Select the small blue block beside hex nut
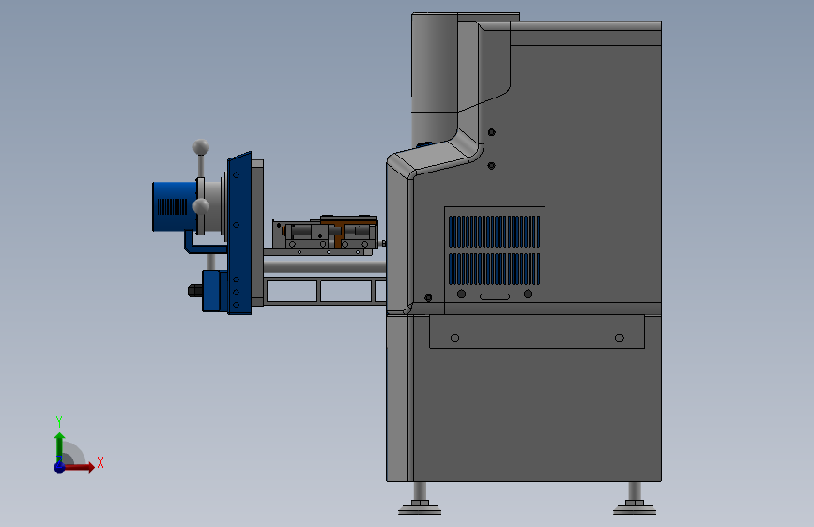814x527 pixels. (212, 291)
